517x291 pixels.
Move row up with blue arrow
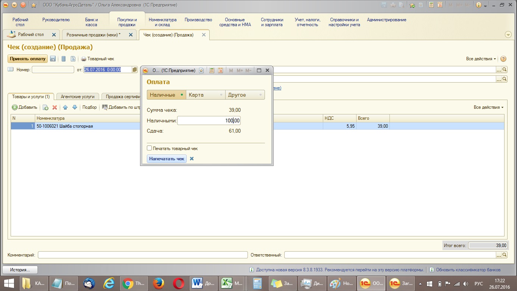click(65, 107)
